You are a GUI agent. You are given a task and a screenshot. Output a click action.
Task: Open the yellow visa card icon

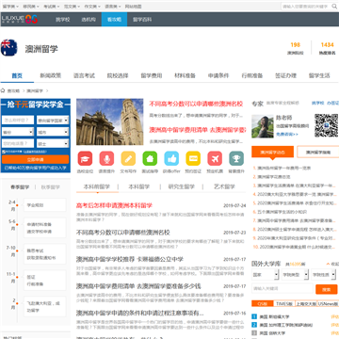pos(193,158)
